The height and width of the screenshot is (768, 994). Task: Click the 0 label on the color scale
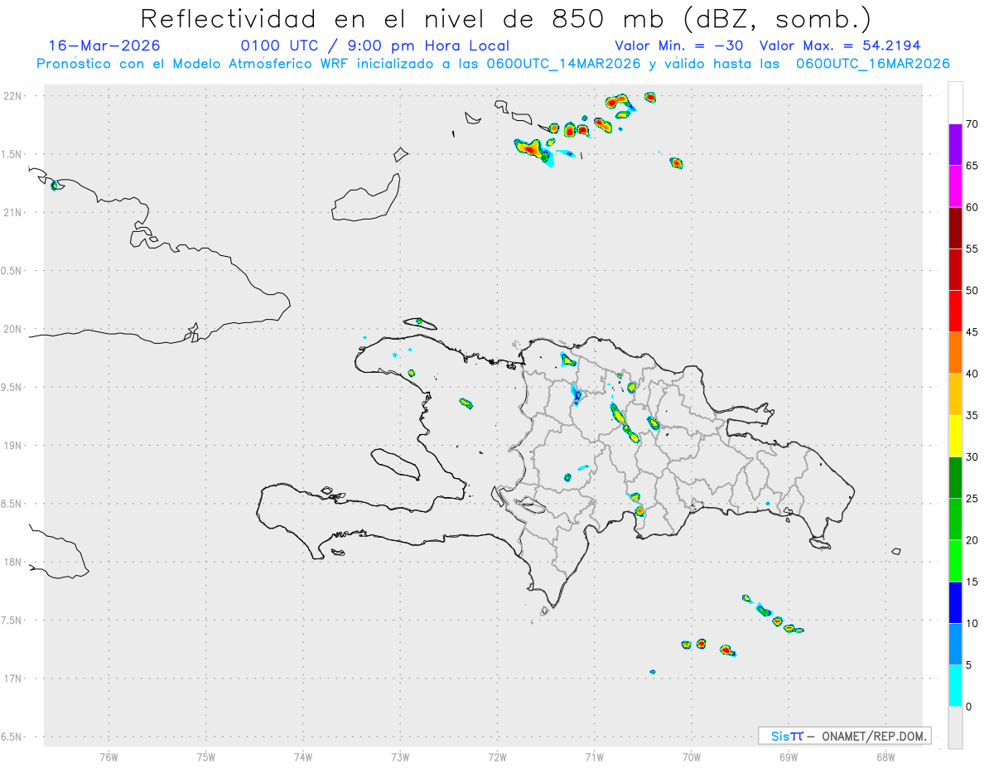click(969, 706)
